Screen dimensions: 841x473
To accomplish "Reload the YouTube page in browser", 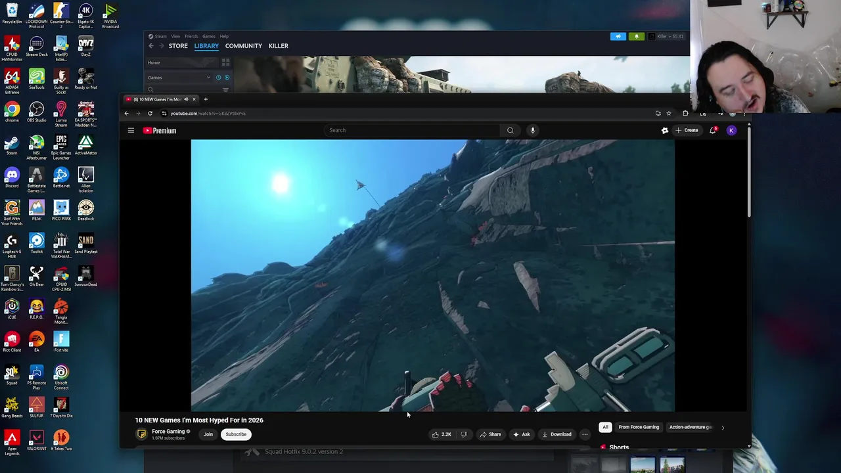I will (x=150, y=113).
